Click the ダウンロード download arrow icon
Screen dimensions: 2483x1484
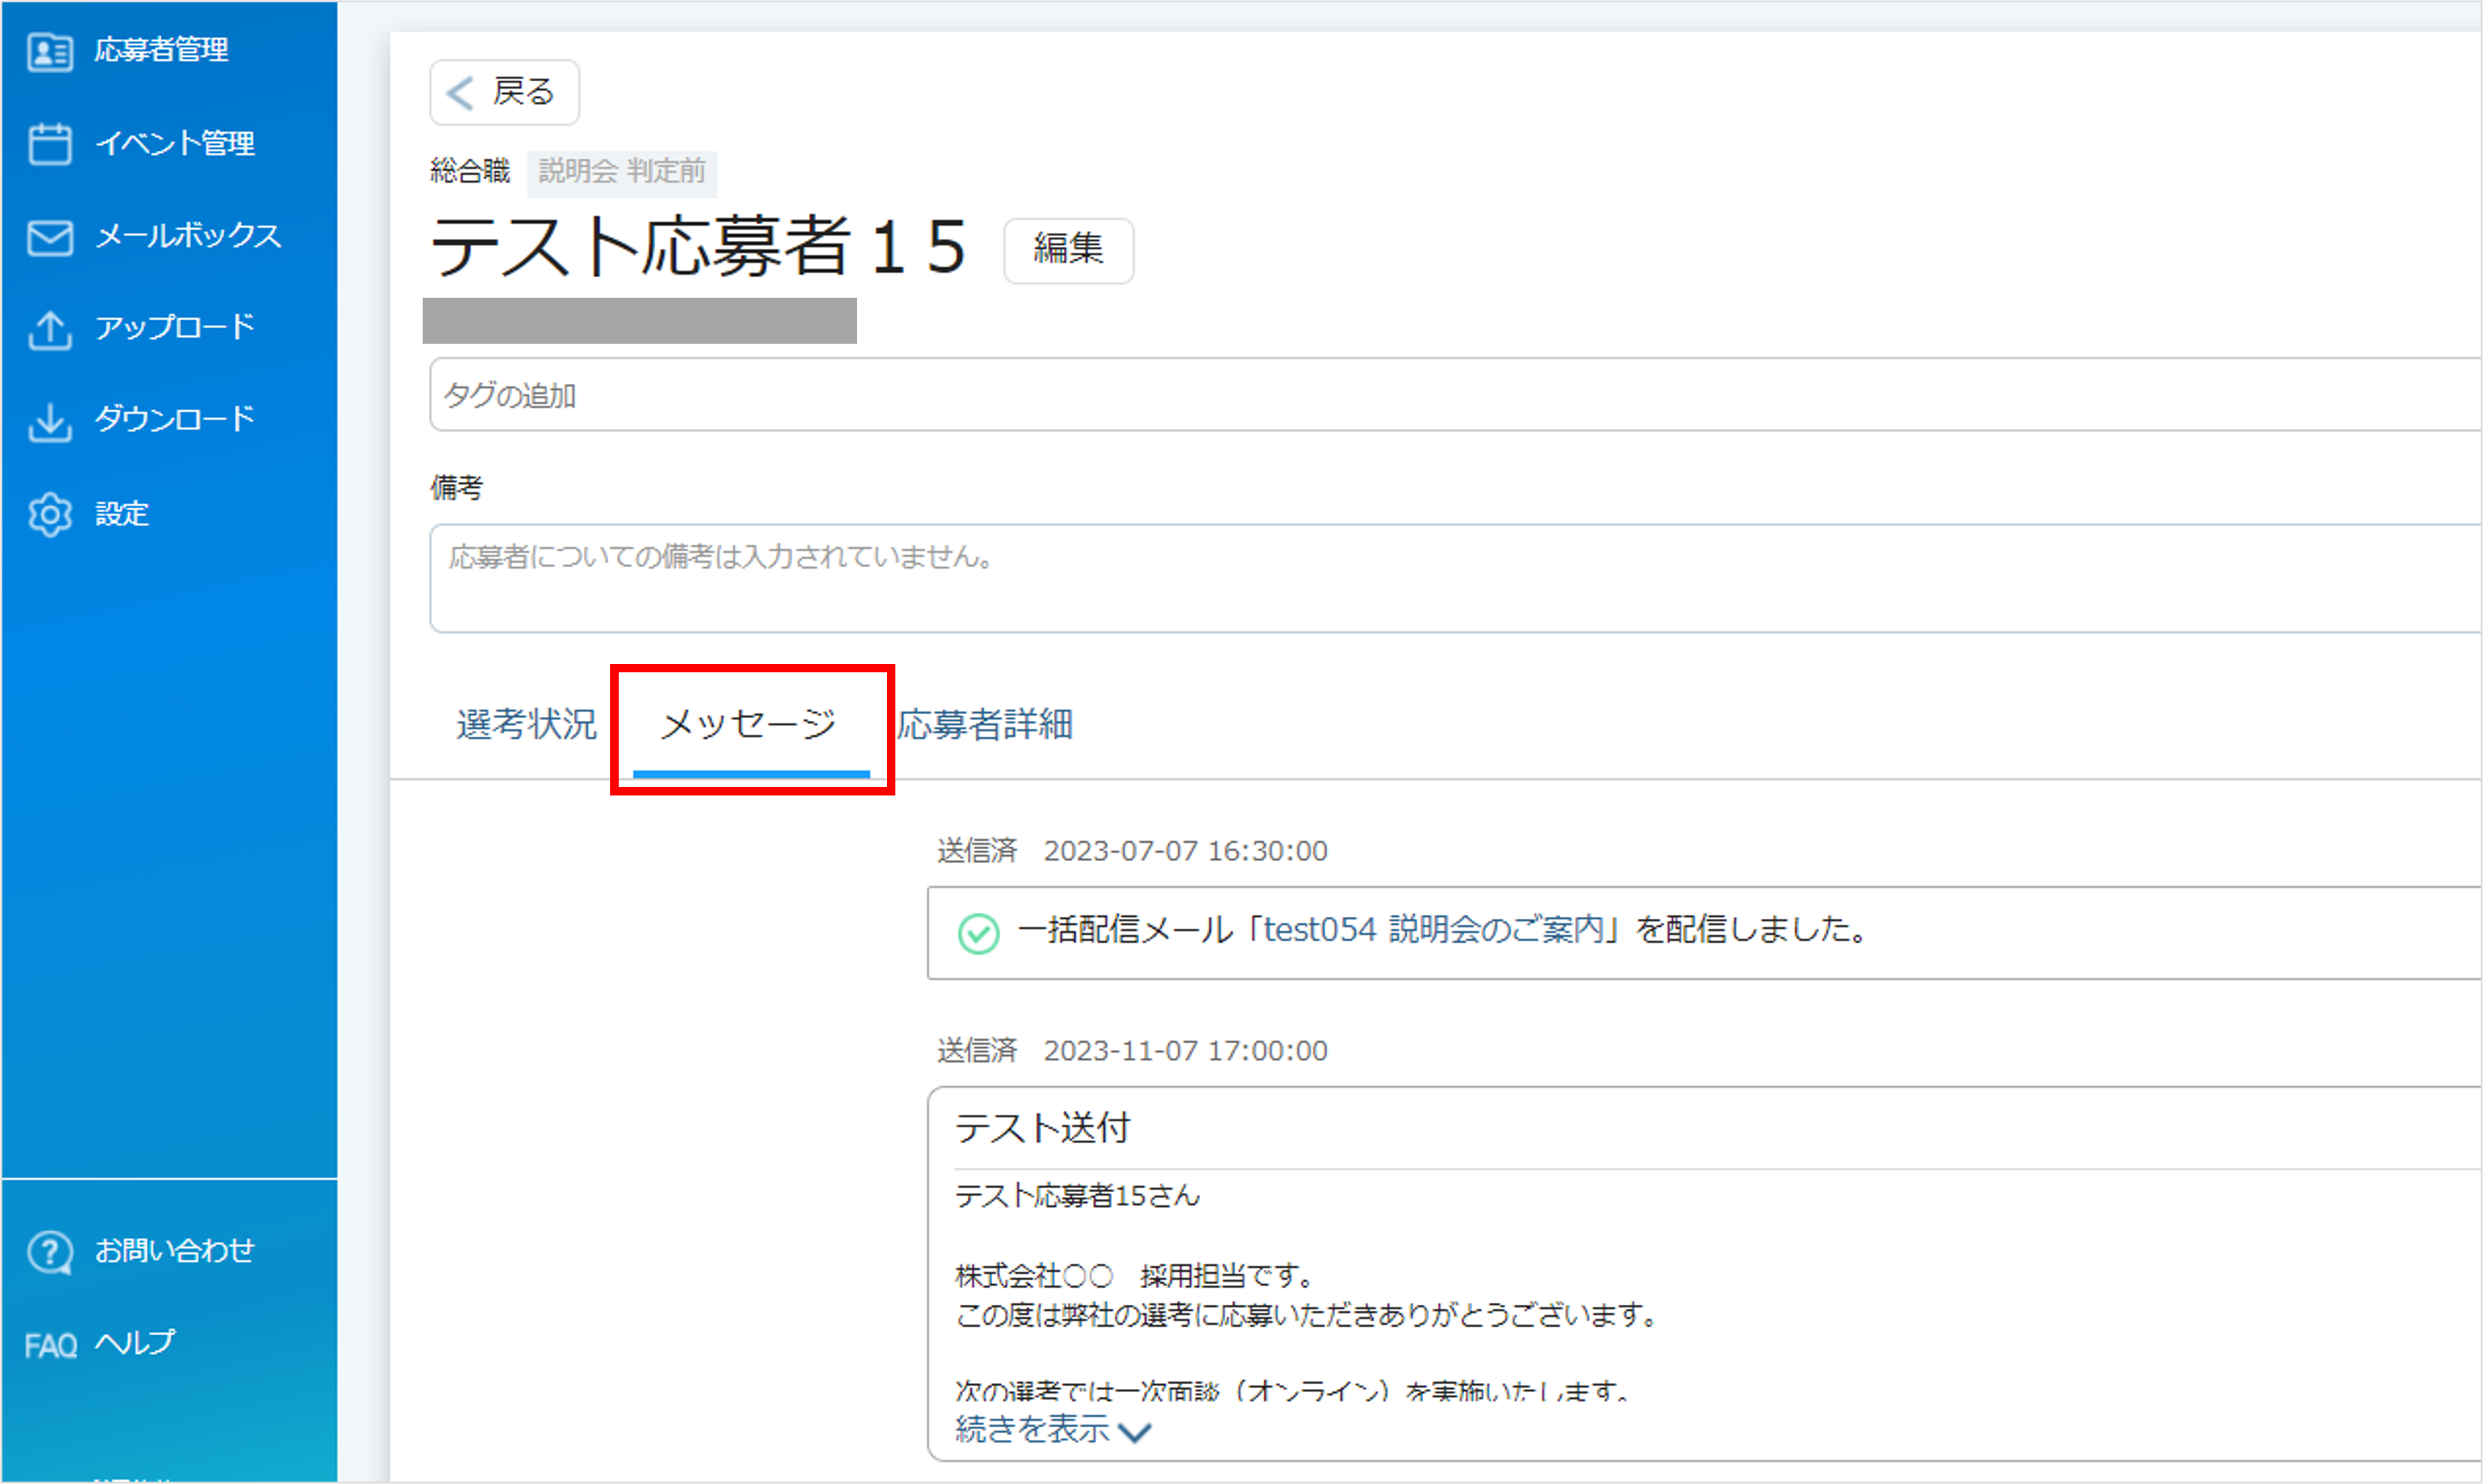pyautogui.click(x=50, y=422)
